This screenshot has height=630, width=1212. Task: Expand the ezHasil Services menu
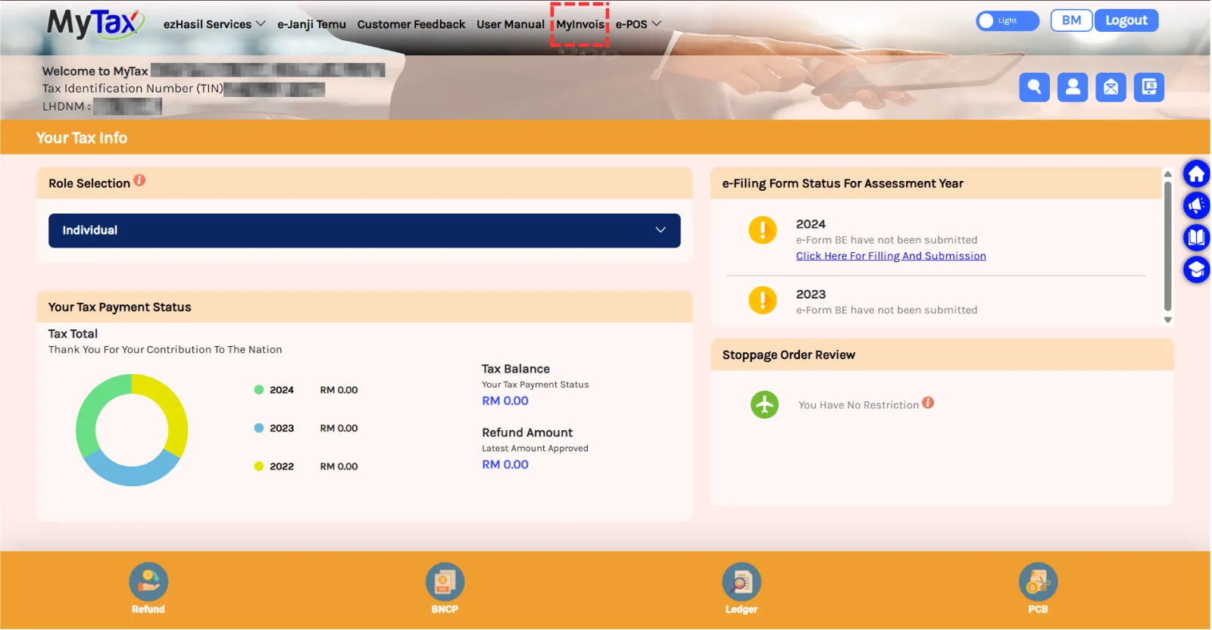pyautogui.click(x=214, y=24)
